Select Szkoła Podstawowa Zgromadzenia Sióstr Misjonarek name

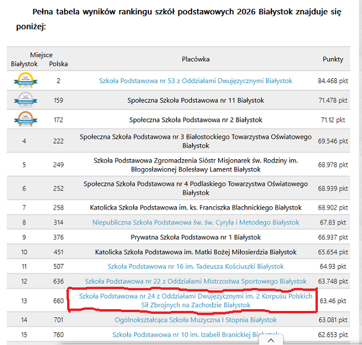click(x=195, y=165)
